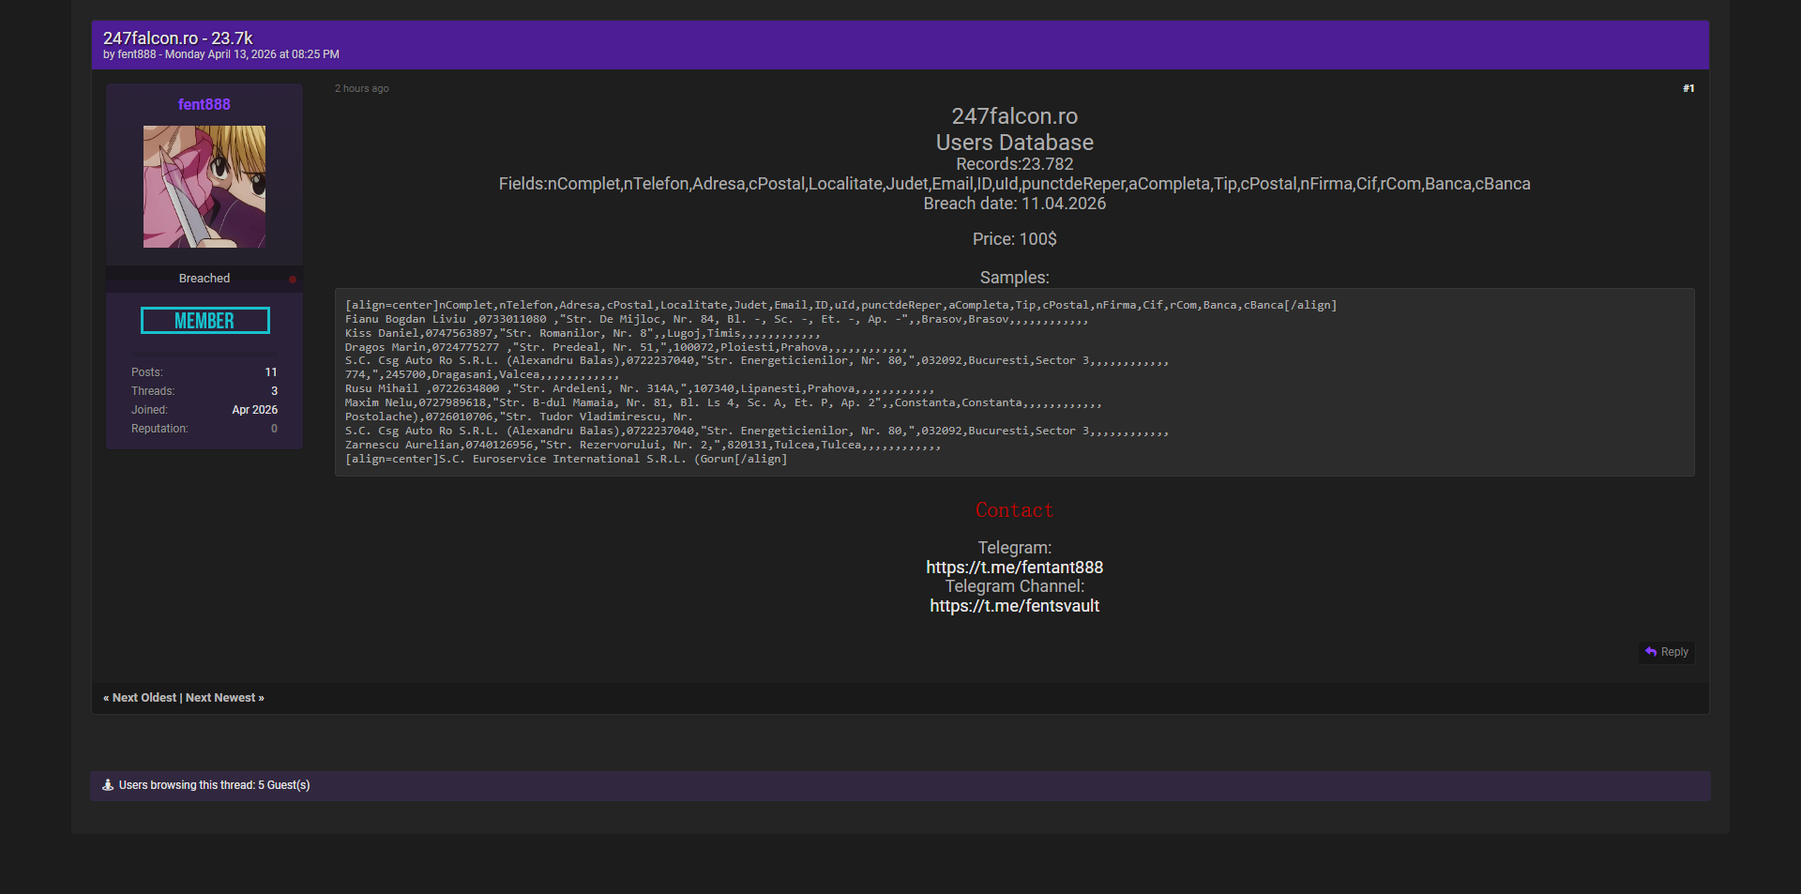Click the thread title in purple header
The height and width of the screenshot is (894, 1801).
point(178,38)
